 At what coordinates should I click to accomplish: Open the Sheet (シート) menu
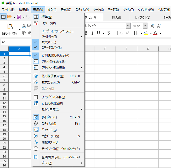point(98,10)
